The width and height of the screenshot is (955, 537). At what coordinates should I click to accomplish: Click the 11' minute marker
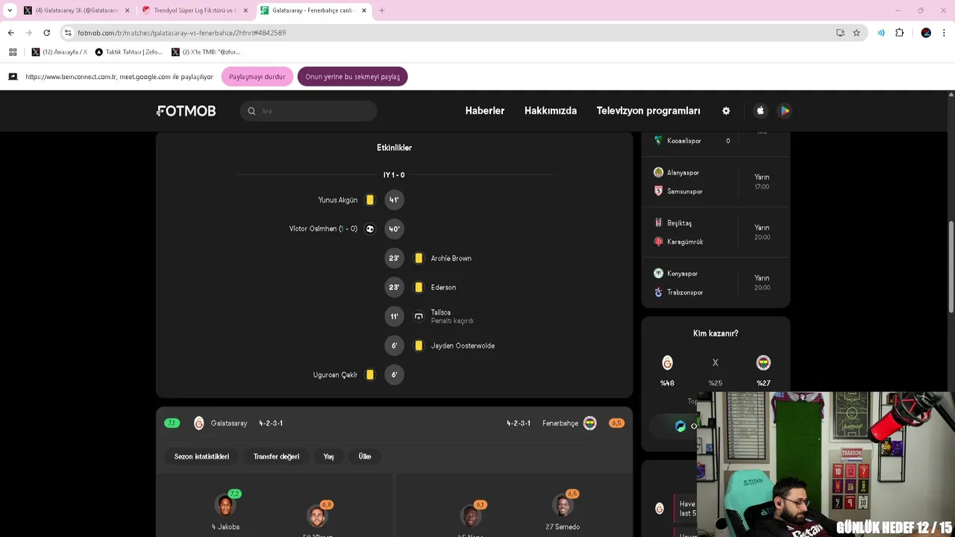click(x=394, y=316)
